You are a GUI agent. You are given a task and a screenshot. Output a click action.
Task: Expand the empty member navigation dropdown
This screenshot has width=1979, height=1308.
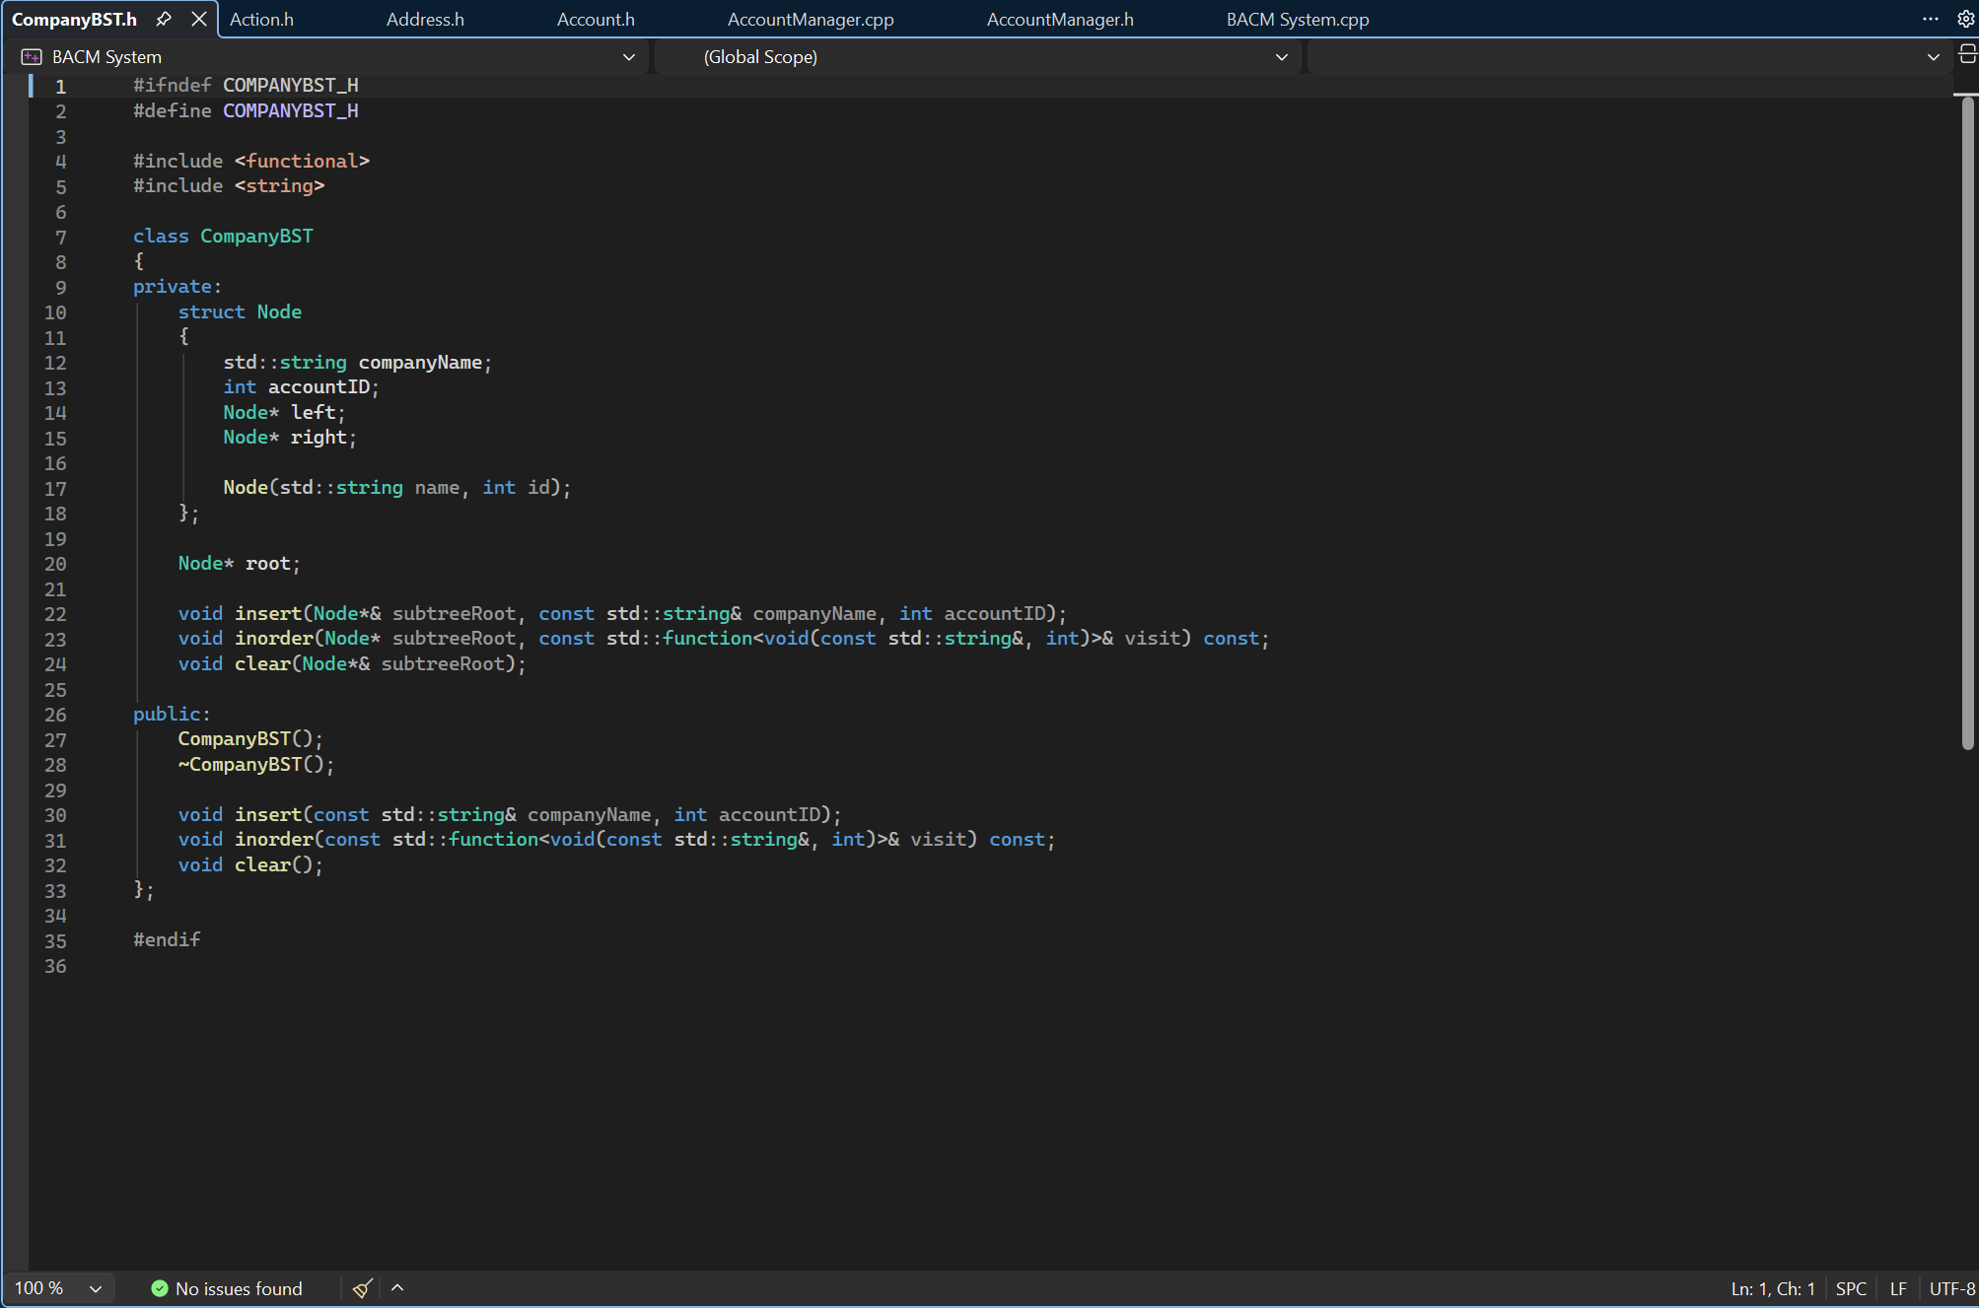pyautogui.click(x=1933, y=57)
